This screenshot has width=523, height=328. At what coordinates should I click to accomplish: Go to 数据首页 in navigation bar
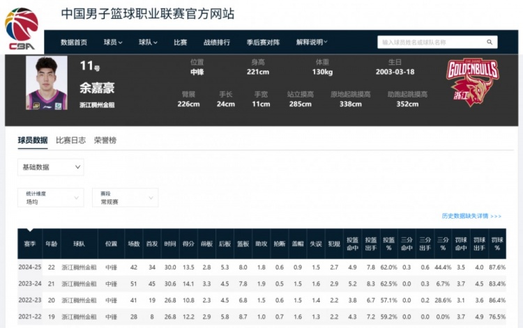point(74,42)
